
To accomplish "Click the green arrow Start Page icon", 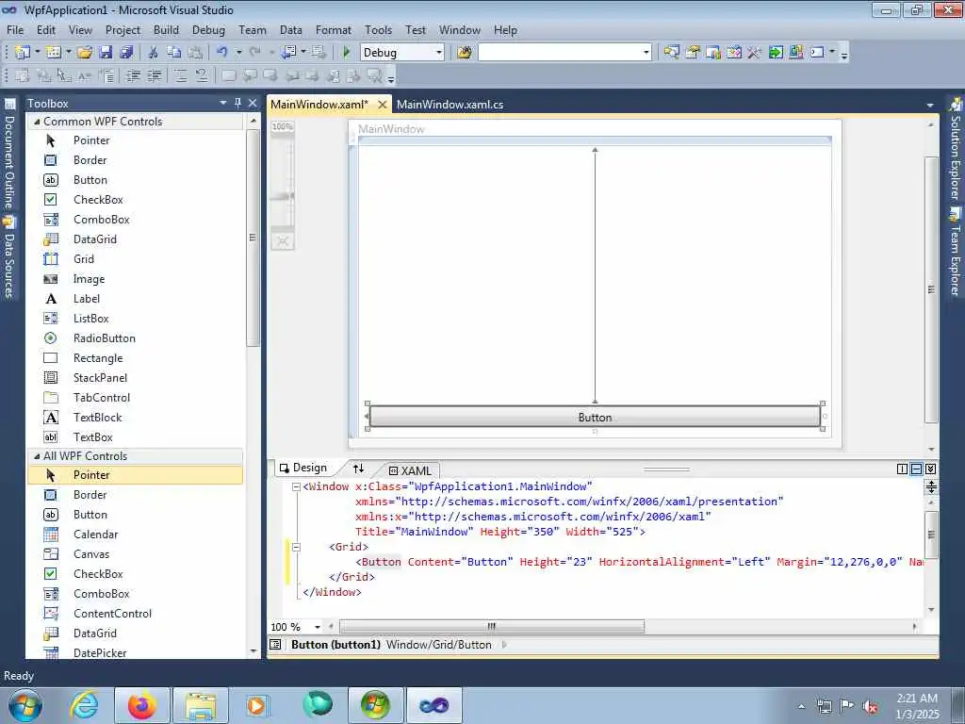I will (776, 53).
